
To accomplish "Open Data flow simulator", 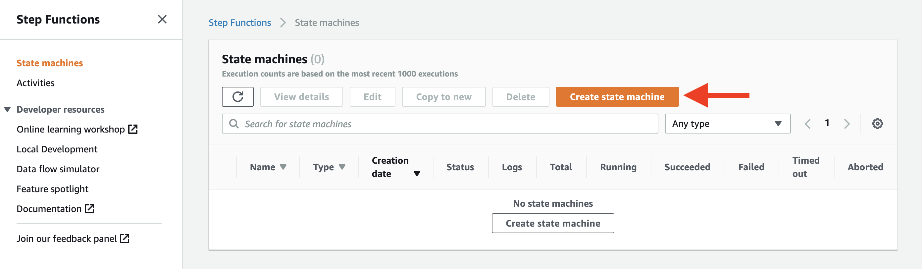I will coord(58,169).
